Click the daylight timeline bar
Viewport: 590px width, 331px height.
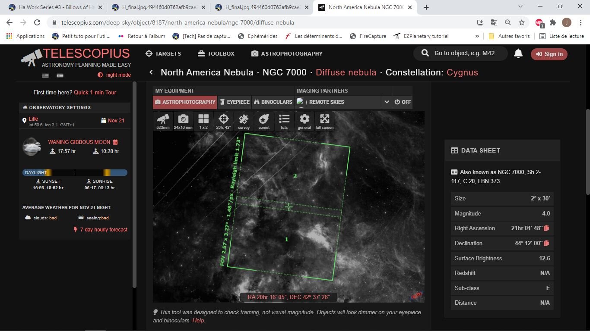pyautogui.click(x=75, y=172)
